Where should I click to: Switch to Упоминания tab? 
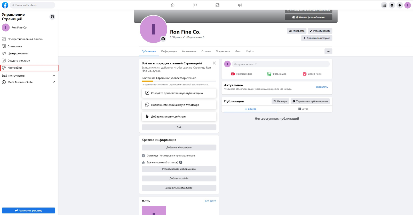189,51
